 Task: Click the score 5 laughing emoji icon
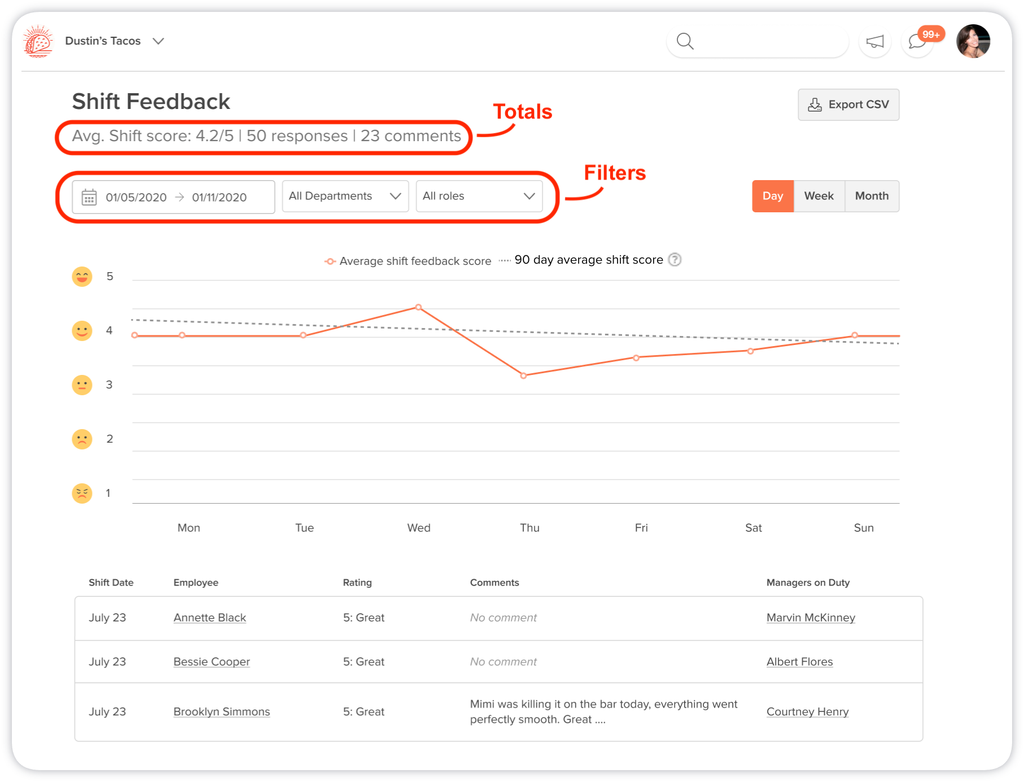82,276
